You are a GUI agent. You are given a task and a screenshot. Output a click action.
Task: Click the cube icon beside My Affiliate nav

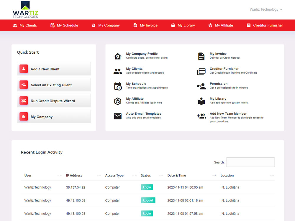pos(211,25)
